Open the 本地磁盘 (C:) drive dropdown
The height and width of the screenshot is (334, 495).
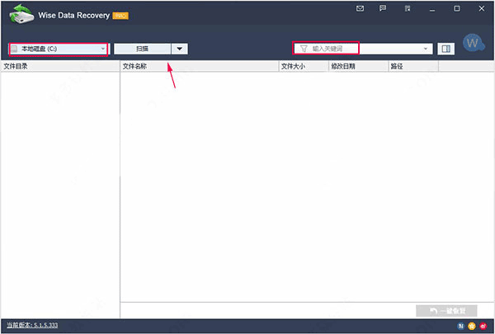pyautogui.click(x=59, y=49)
